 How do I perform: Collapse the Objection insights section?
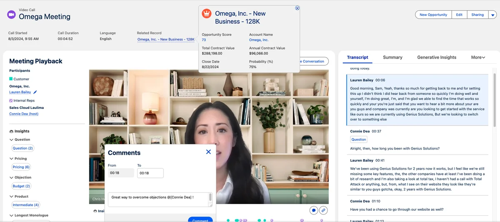click(x=12, y=178)
